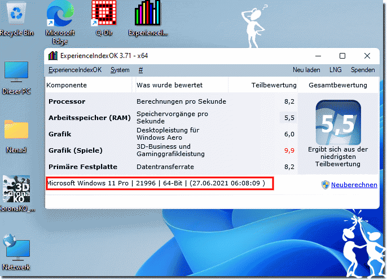The width and height of the screenshot is (387, 280).
Task: Click the Datentransferrate text
Action: [165, 167]
